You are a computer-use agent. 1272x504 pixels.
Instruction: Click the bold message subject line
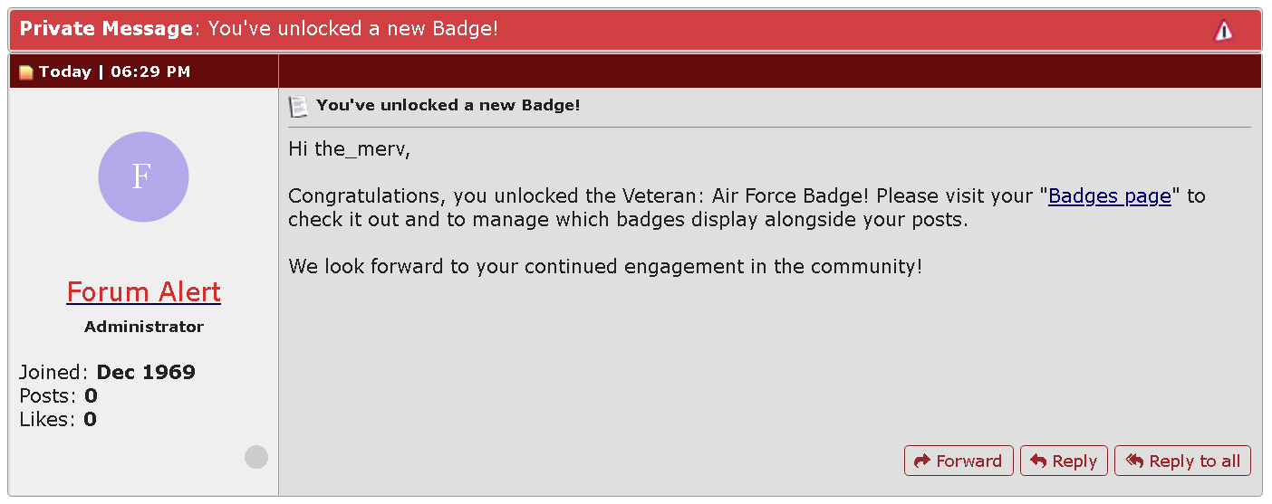click(x=448, y=105)
